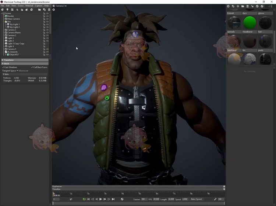Expand the Object017 tree node
Image resolution: width=276 pixels, height=206 pixels.
point(6,55)
